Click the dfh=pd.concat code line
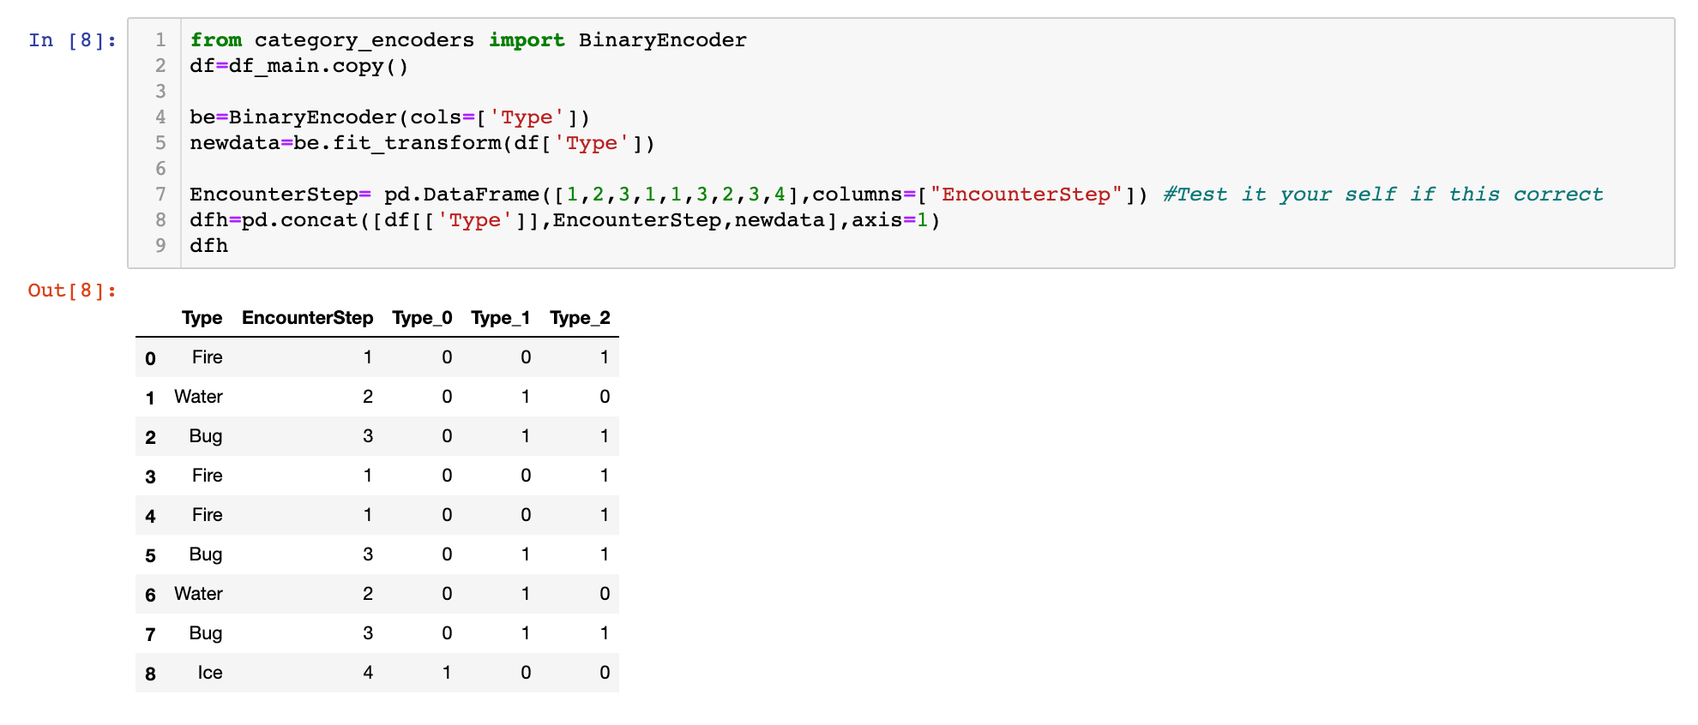This screenshot has width=1698, height=725. [x=565, y=220]
